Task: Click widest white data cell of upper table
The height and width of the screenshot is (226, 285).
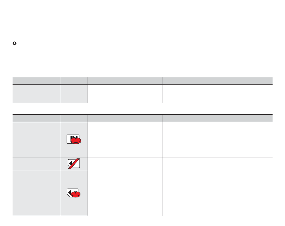Action: 218,94
